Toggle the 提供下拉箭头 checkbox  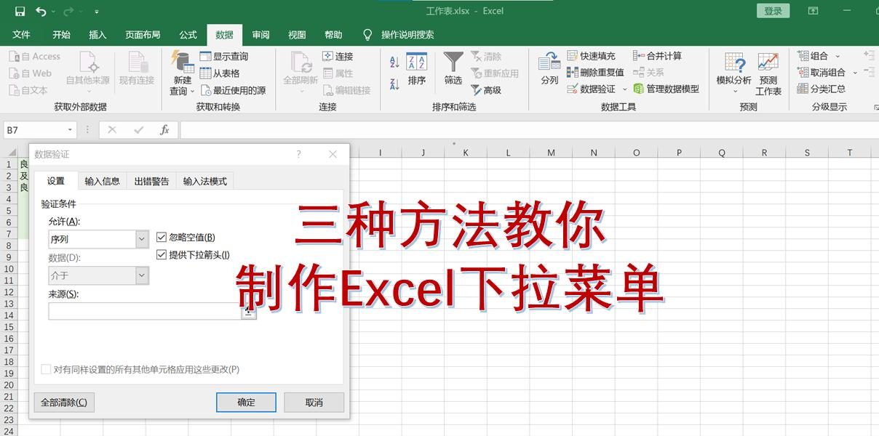162,254
